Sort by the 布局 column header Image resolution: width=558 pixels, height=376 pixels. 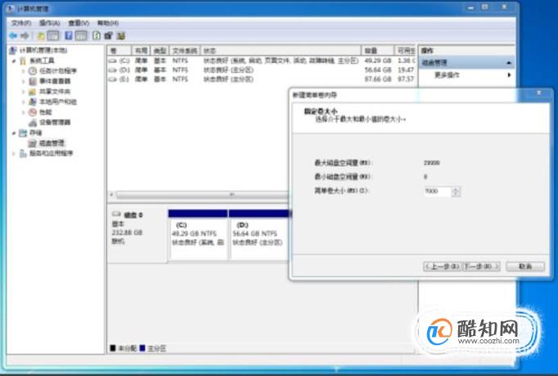tap(141, 51)
